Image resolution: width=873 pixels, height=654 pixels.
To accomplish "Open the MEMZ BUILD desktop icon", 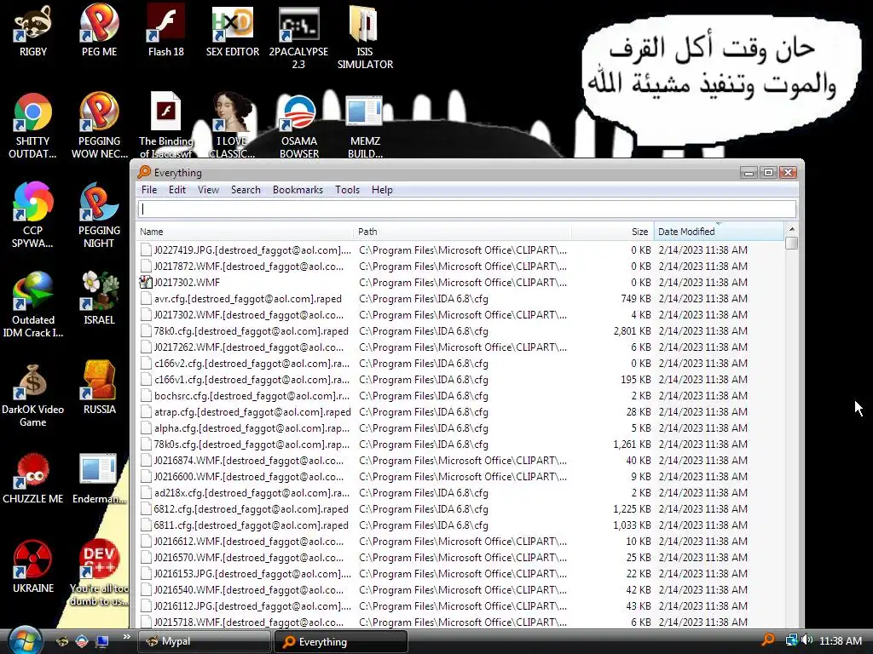I will tap(365, 126).
